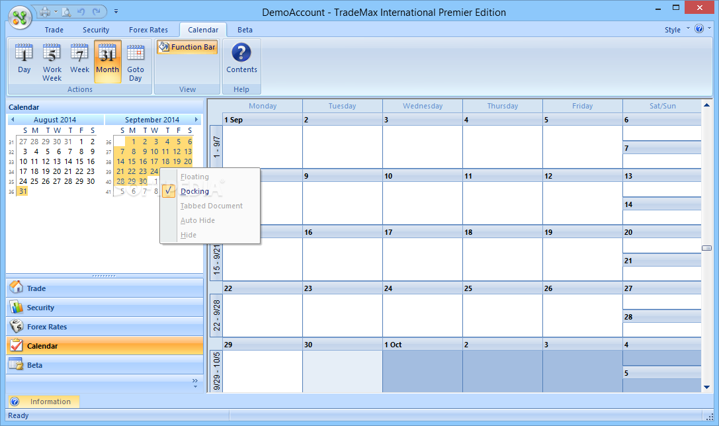Expand the navigation pane configure chevron
The image size is (719, 426).
coord(195,382)
